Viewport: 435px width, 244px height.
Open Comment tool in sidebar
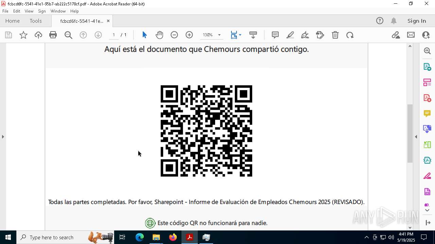click(x=427, y=114)
